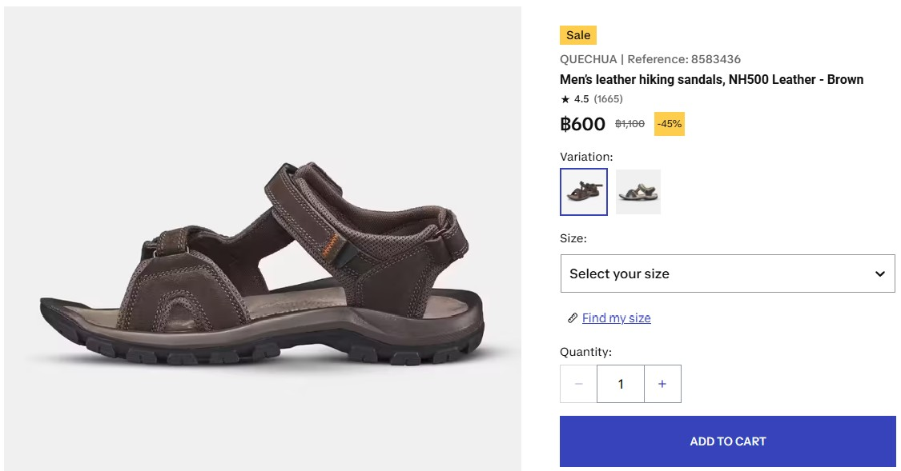Click the star rating icon

565,99
